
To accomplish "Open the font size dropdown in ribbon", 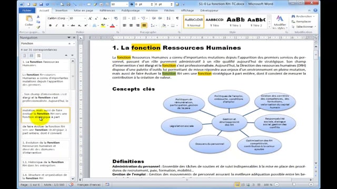I will pos(85,18).
